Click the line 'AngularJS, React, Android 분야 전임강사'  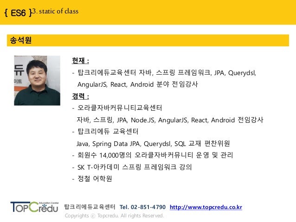tap(138, 84)
